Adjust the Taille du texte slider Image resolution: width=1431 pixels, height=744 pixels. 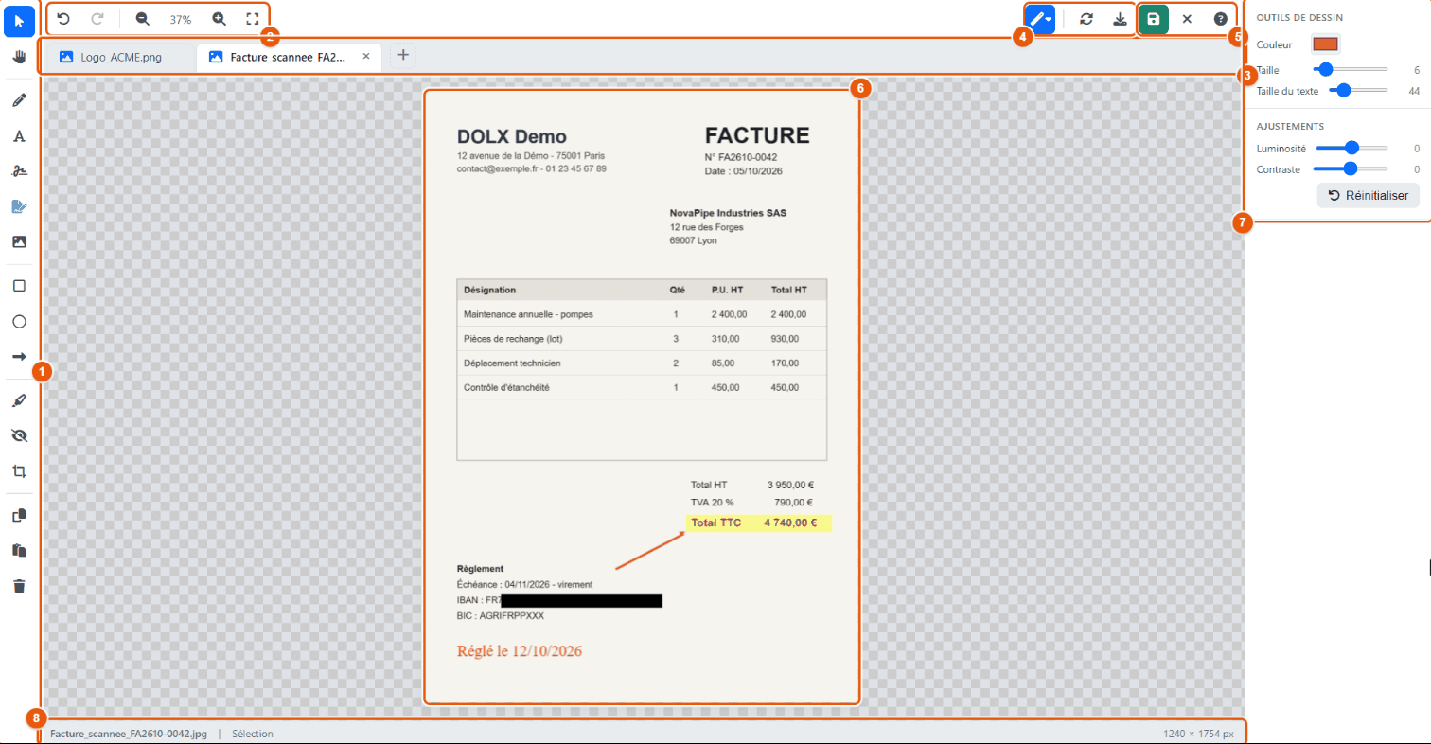coord(1359,91)
